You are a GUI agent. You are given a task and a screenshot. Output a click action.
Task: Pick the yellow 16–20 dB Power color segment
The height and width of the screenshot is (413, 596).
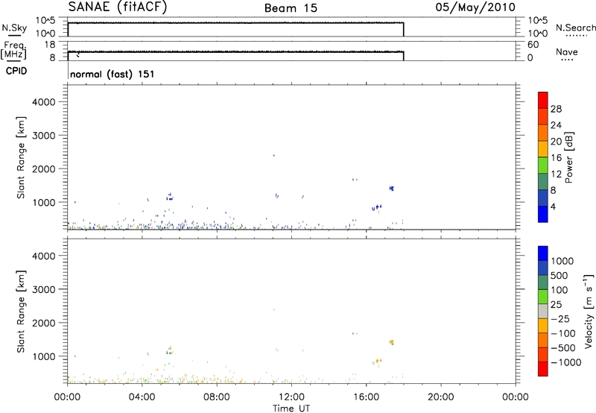tap(543, 149)
